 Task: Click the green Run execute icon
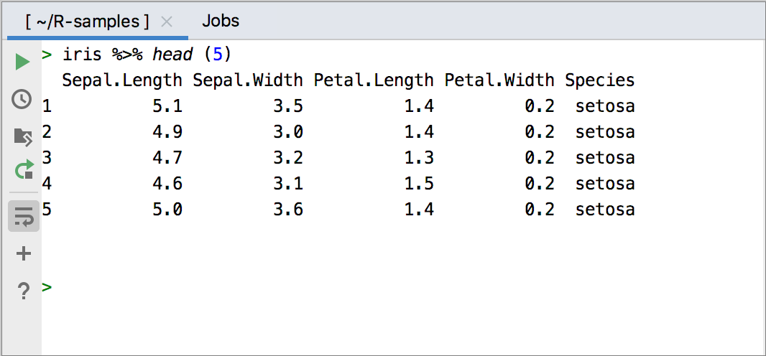[x=22, y=62]
